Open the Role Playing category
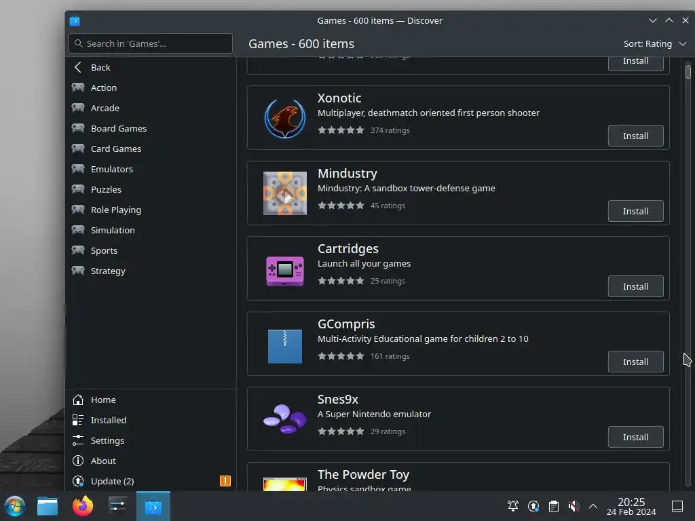This screenshot has height=521, width=695. tap(151, 210)
